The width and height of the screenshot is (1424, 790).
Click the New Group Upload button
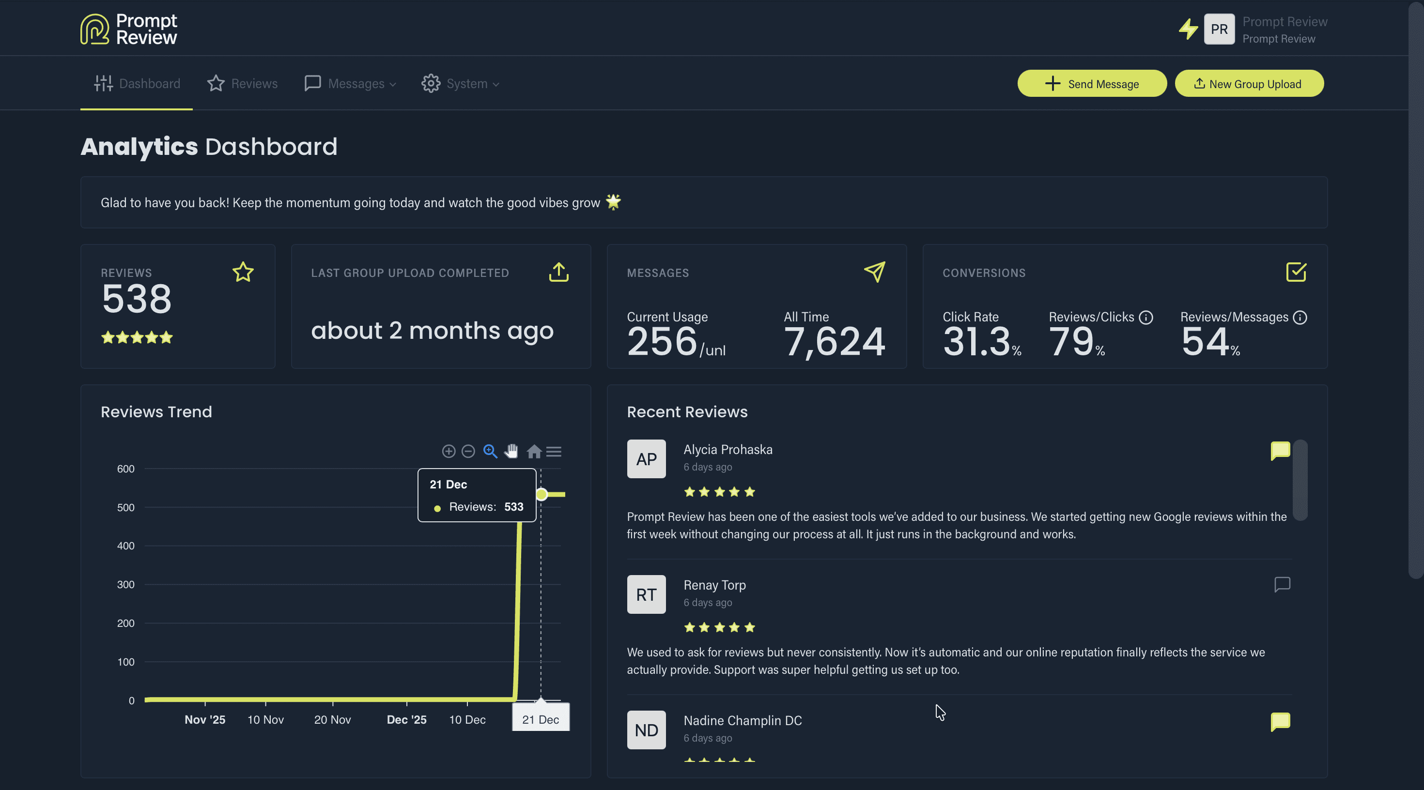(x=1249, y=83)
